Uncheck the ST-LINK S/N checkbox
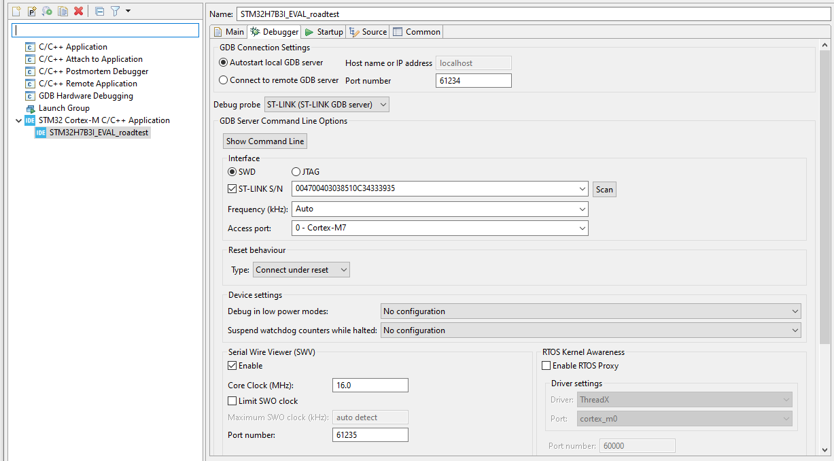Screen dimensions: 834x461 232,188
